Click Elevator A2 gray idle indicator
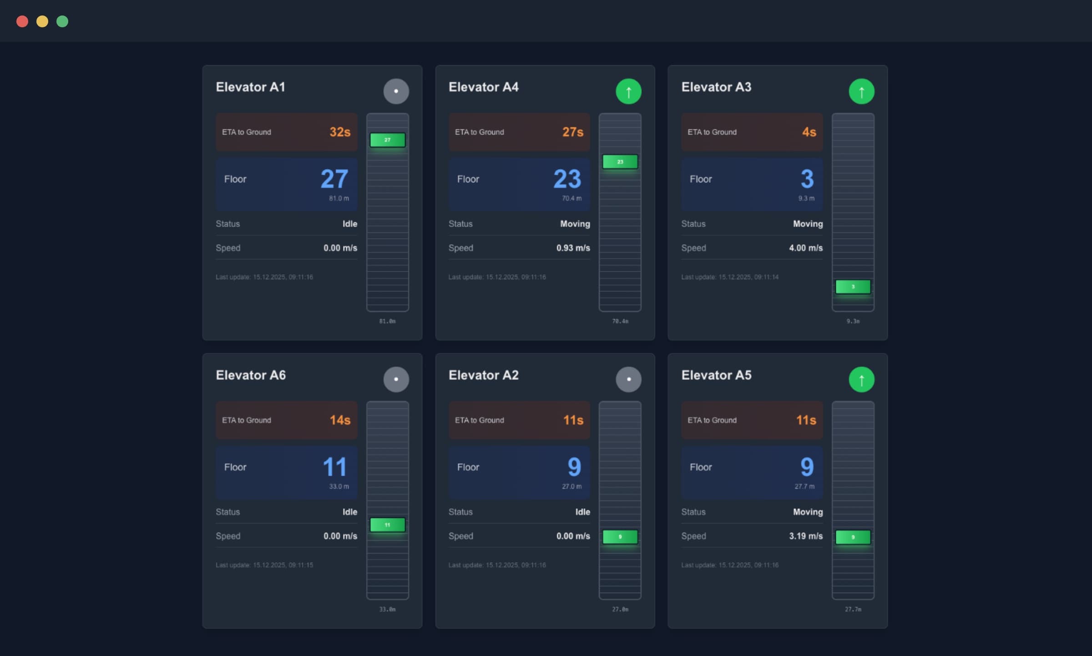 pyautogui.click(x=628, y=379)
